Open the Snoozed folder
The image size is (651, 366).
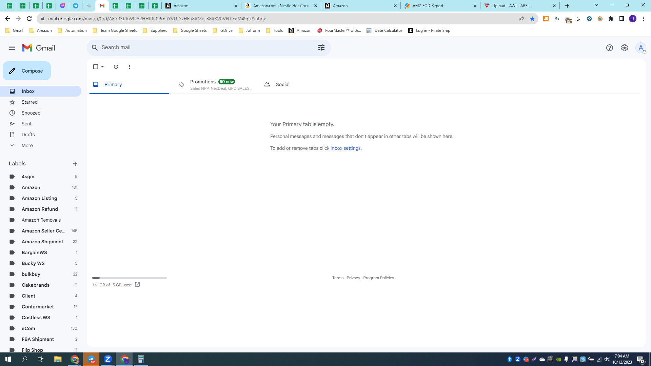pyautogui.click(x=41, y=113)
